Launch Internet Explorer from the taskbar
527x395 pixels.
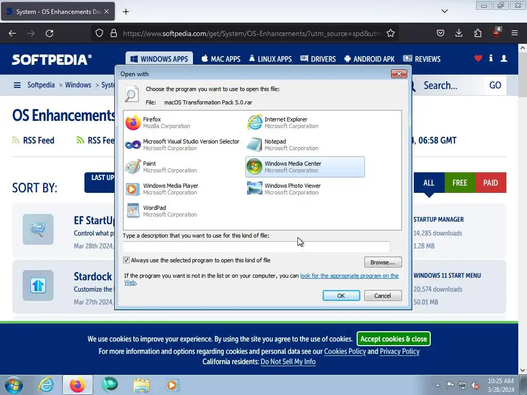[46, 385]
